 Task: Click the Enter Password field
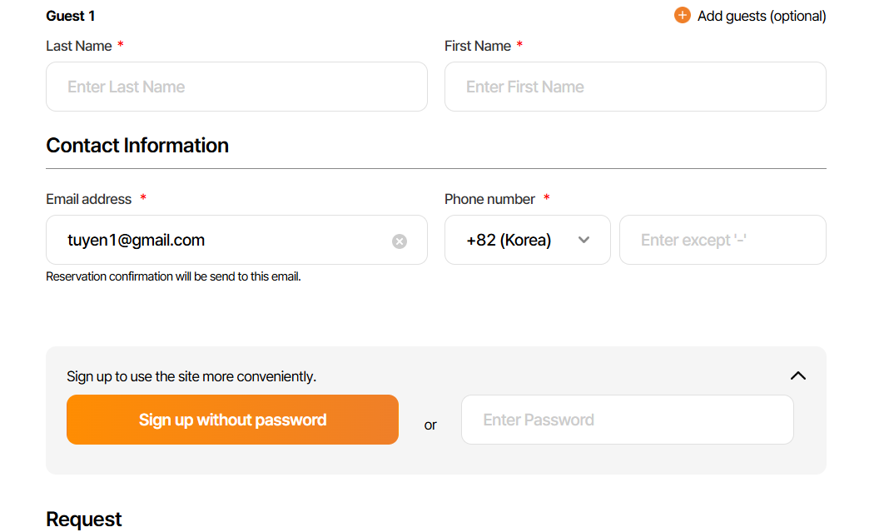point(627,420)
